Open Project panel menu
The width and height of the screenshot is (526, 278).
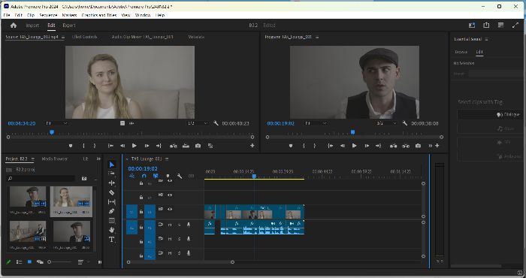[x=33, y=159]
